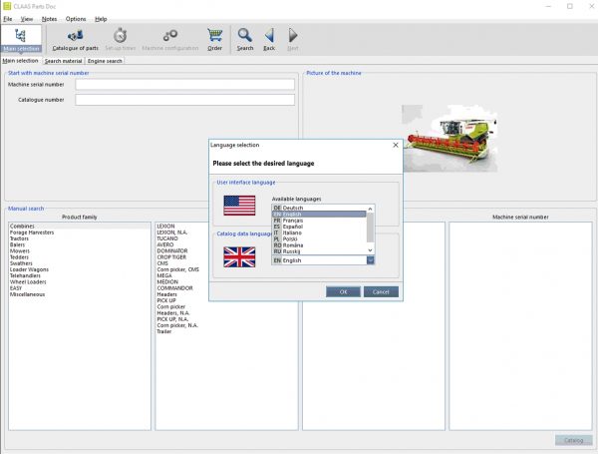
Task: Select MEDION in the model list
Action: pos(167,281)
